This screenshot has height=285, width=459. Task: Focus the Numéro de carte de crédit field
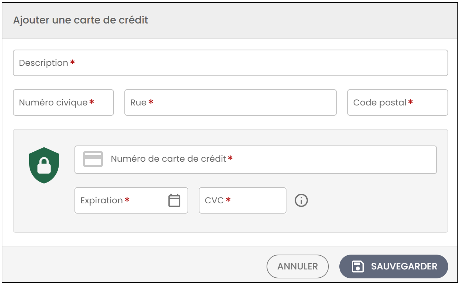coord(256,160)
